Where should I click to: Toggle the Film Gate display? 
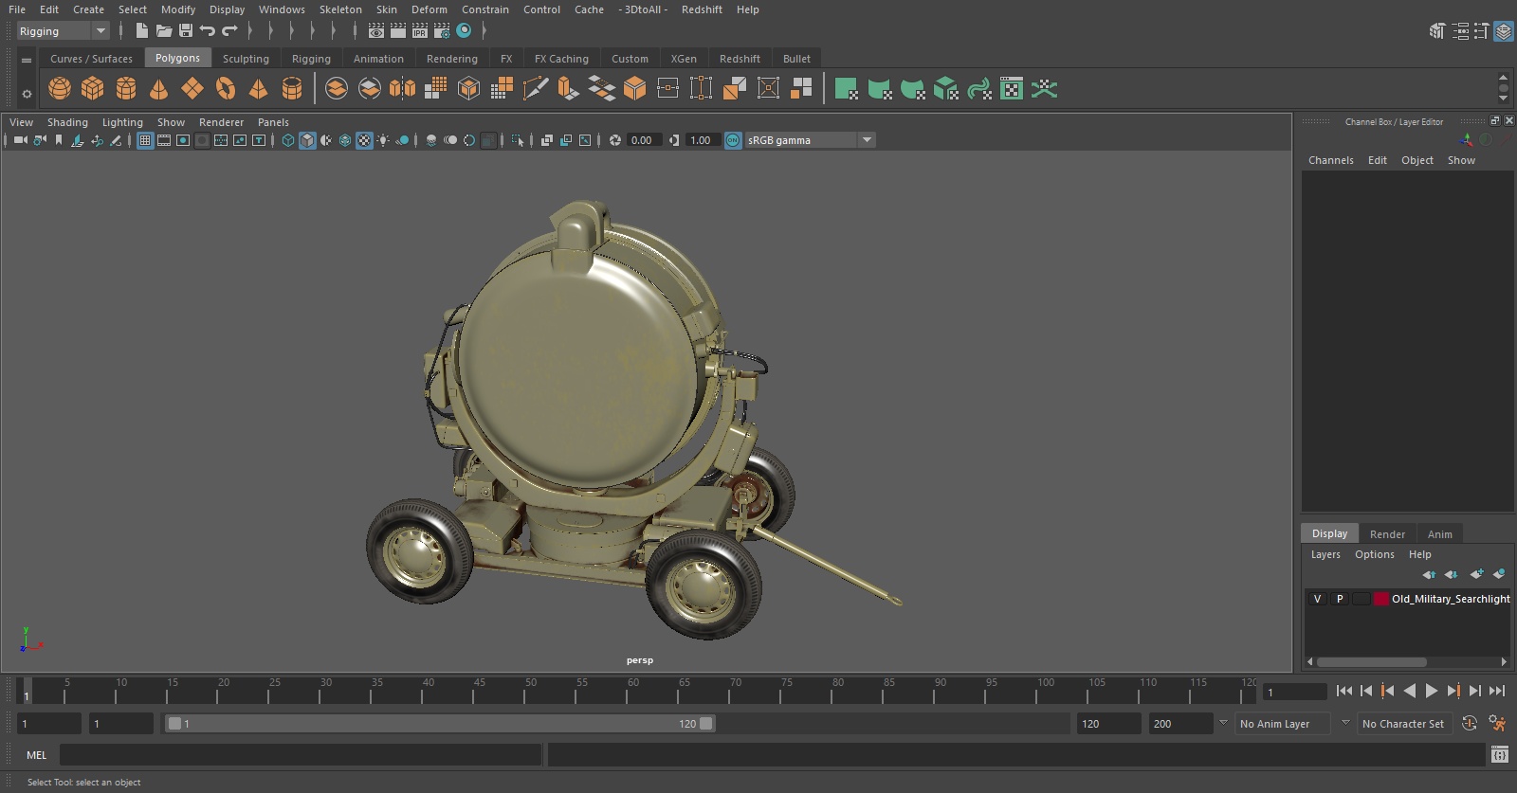[x=164, y=140]
